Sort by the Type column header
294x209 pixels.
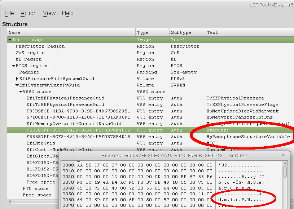152,32
